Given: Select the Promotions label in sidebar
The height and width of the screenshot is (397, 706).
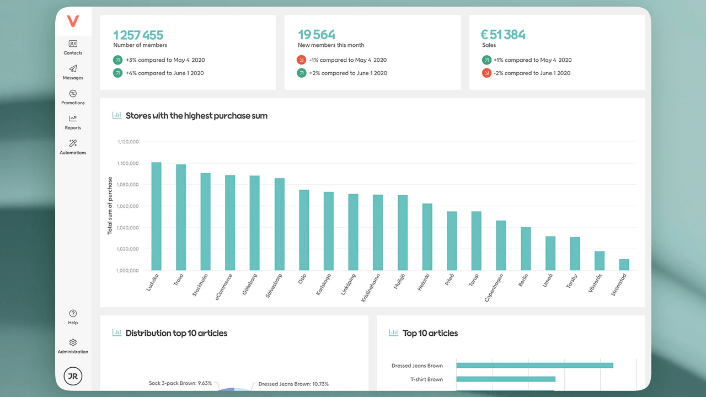Looking at the screenshot, I should (x=73, y=103).
